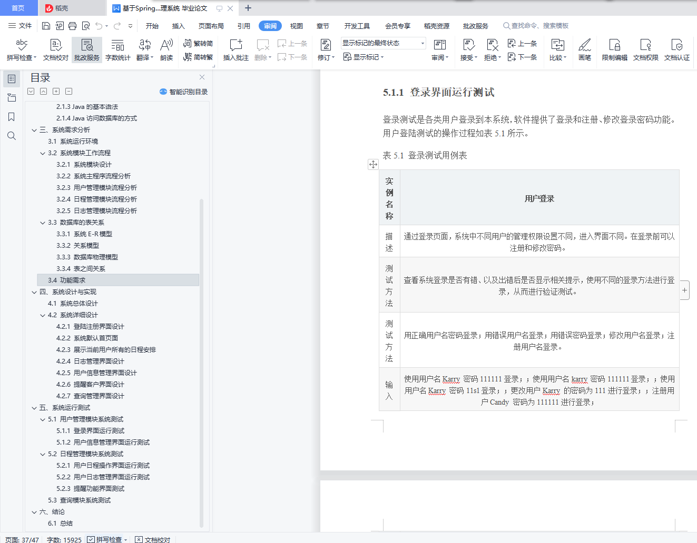697x543 pixels.
Task: Show 字数统计 word count dialog
Action: point(118,50)
